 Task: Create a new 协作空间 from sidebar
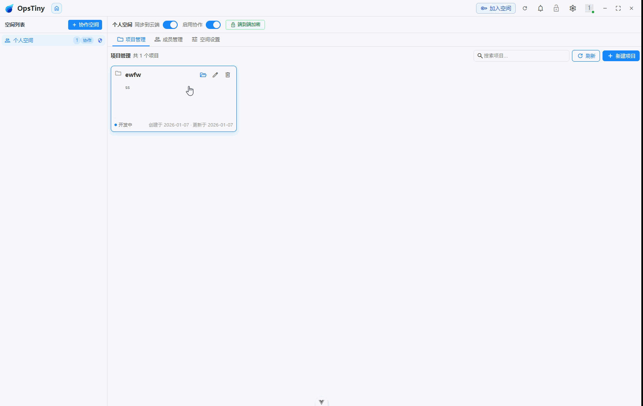tap(85, 25)
